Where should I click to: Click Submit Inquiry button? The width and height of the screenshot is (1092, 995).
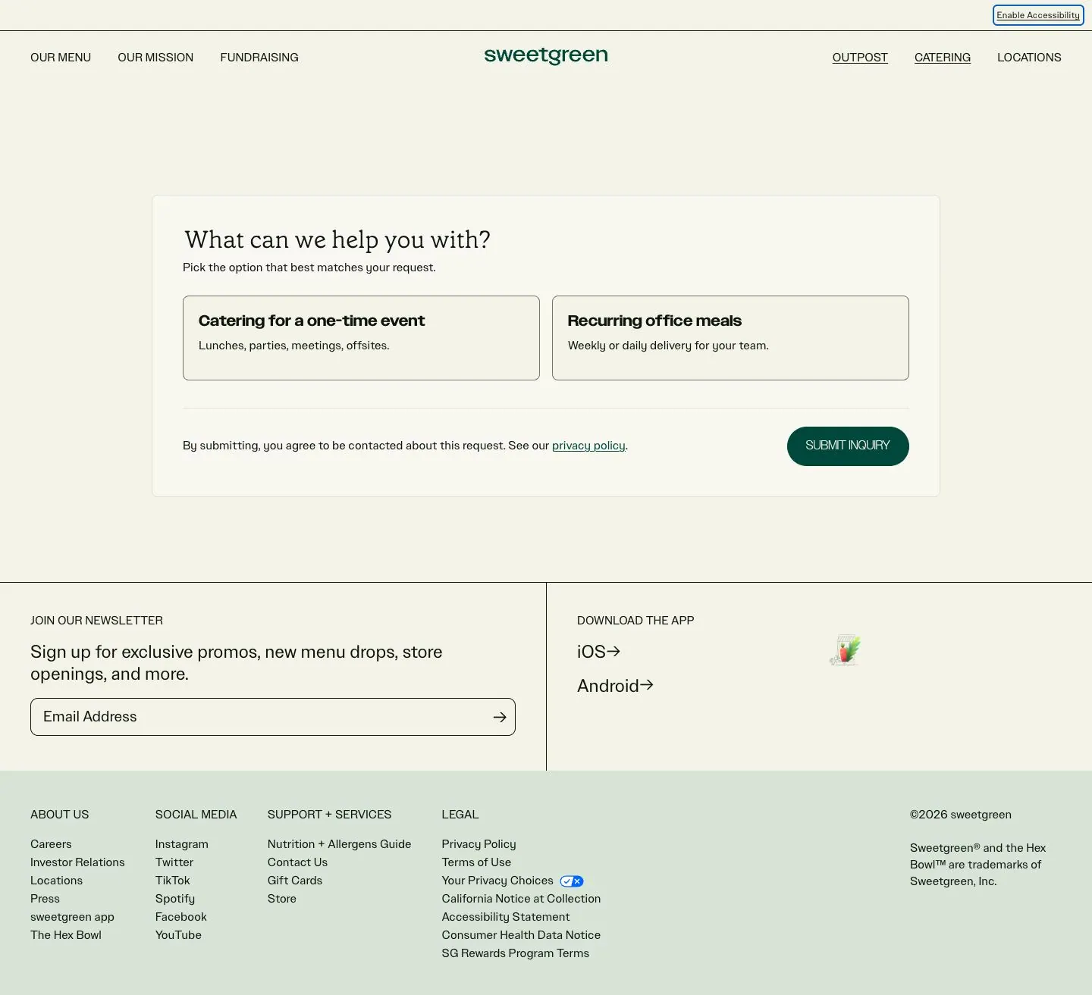[x=848, y=446]
